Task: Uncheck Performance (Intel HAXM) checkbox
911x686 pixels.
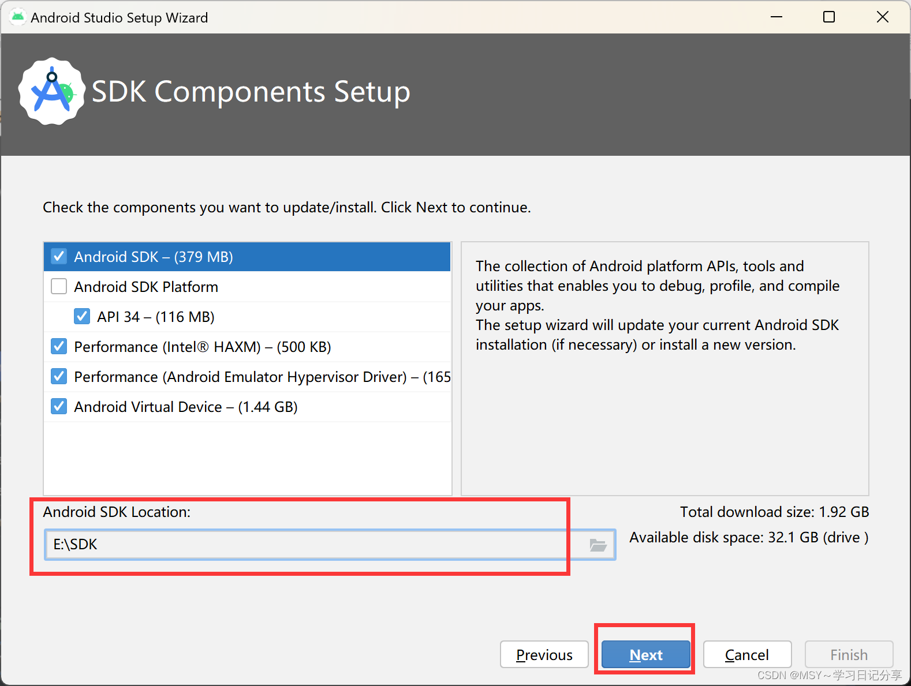Action: point(59,347)
